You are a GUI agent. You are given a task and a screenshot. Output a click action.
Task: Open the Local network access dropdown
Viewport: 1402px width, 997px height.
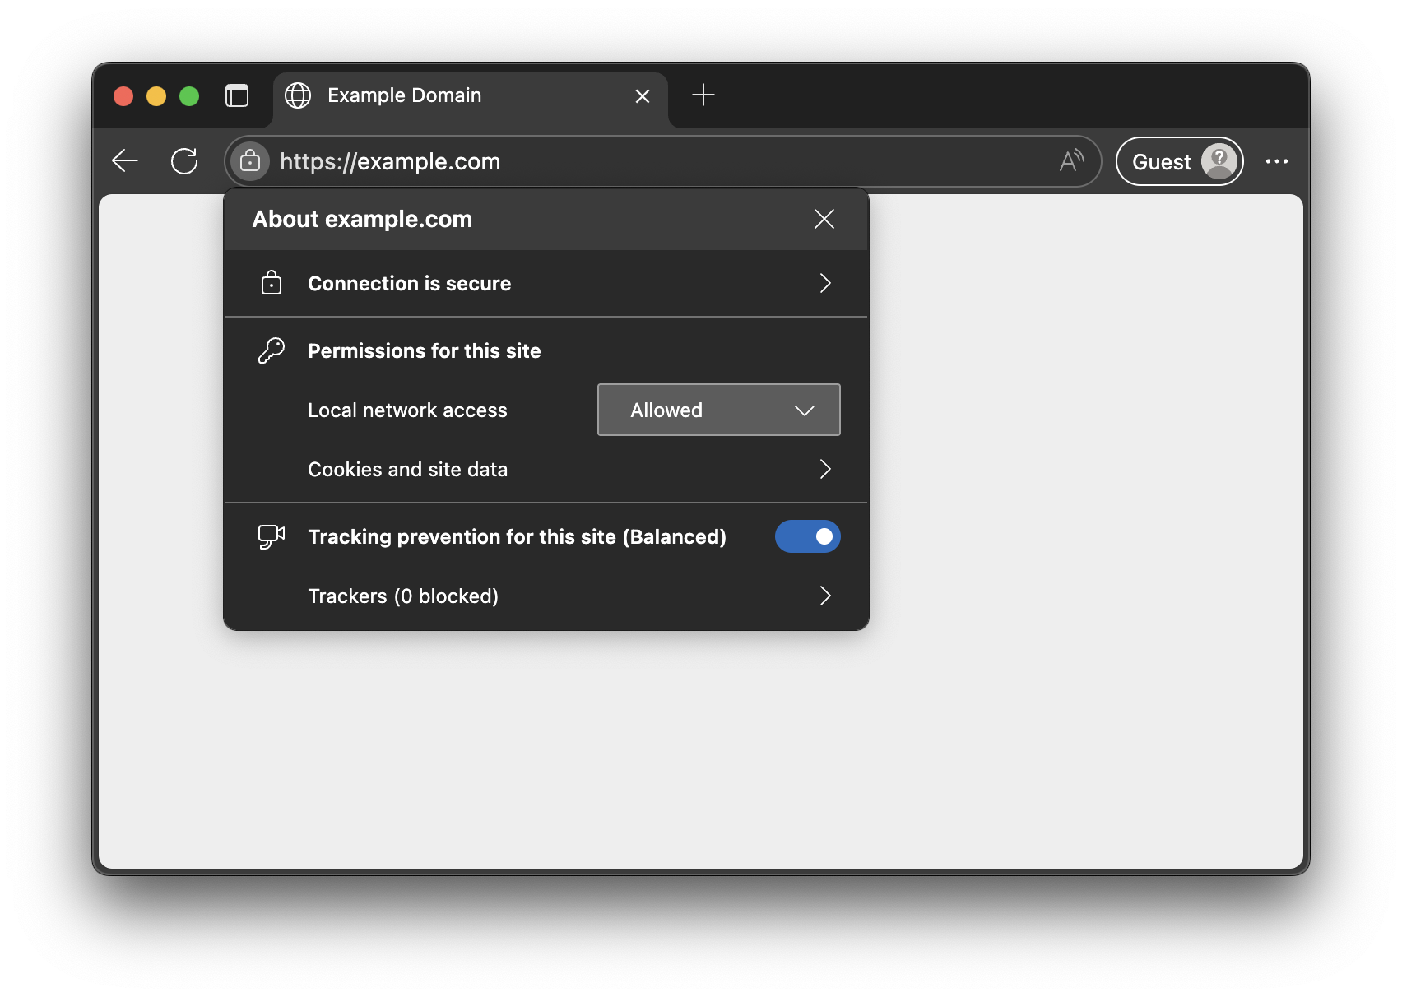(718, 410)
